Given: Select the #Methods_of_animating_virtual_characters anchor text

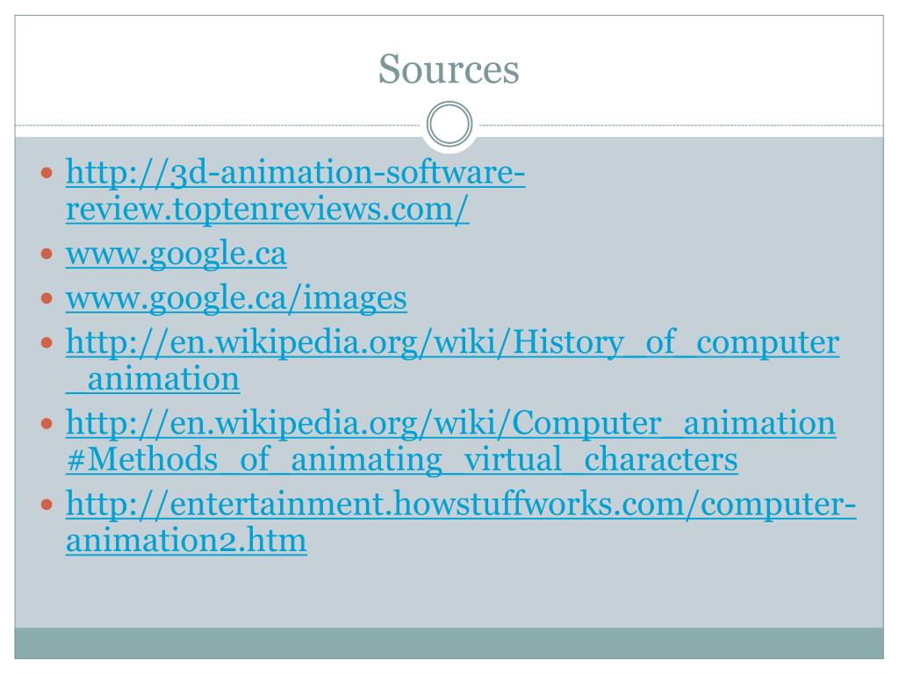Looking at the screenshot, I should (402, 459).
